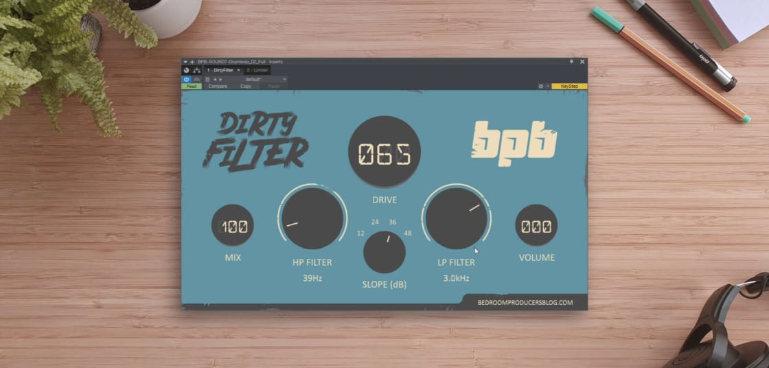Click the plus icon in the title bar

[x=192, y=62]
